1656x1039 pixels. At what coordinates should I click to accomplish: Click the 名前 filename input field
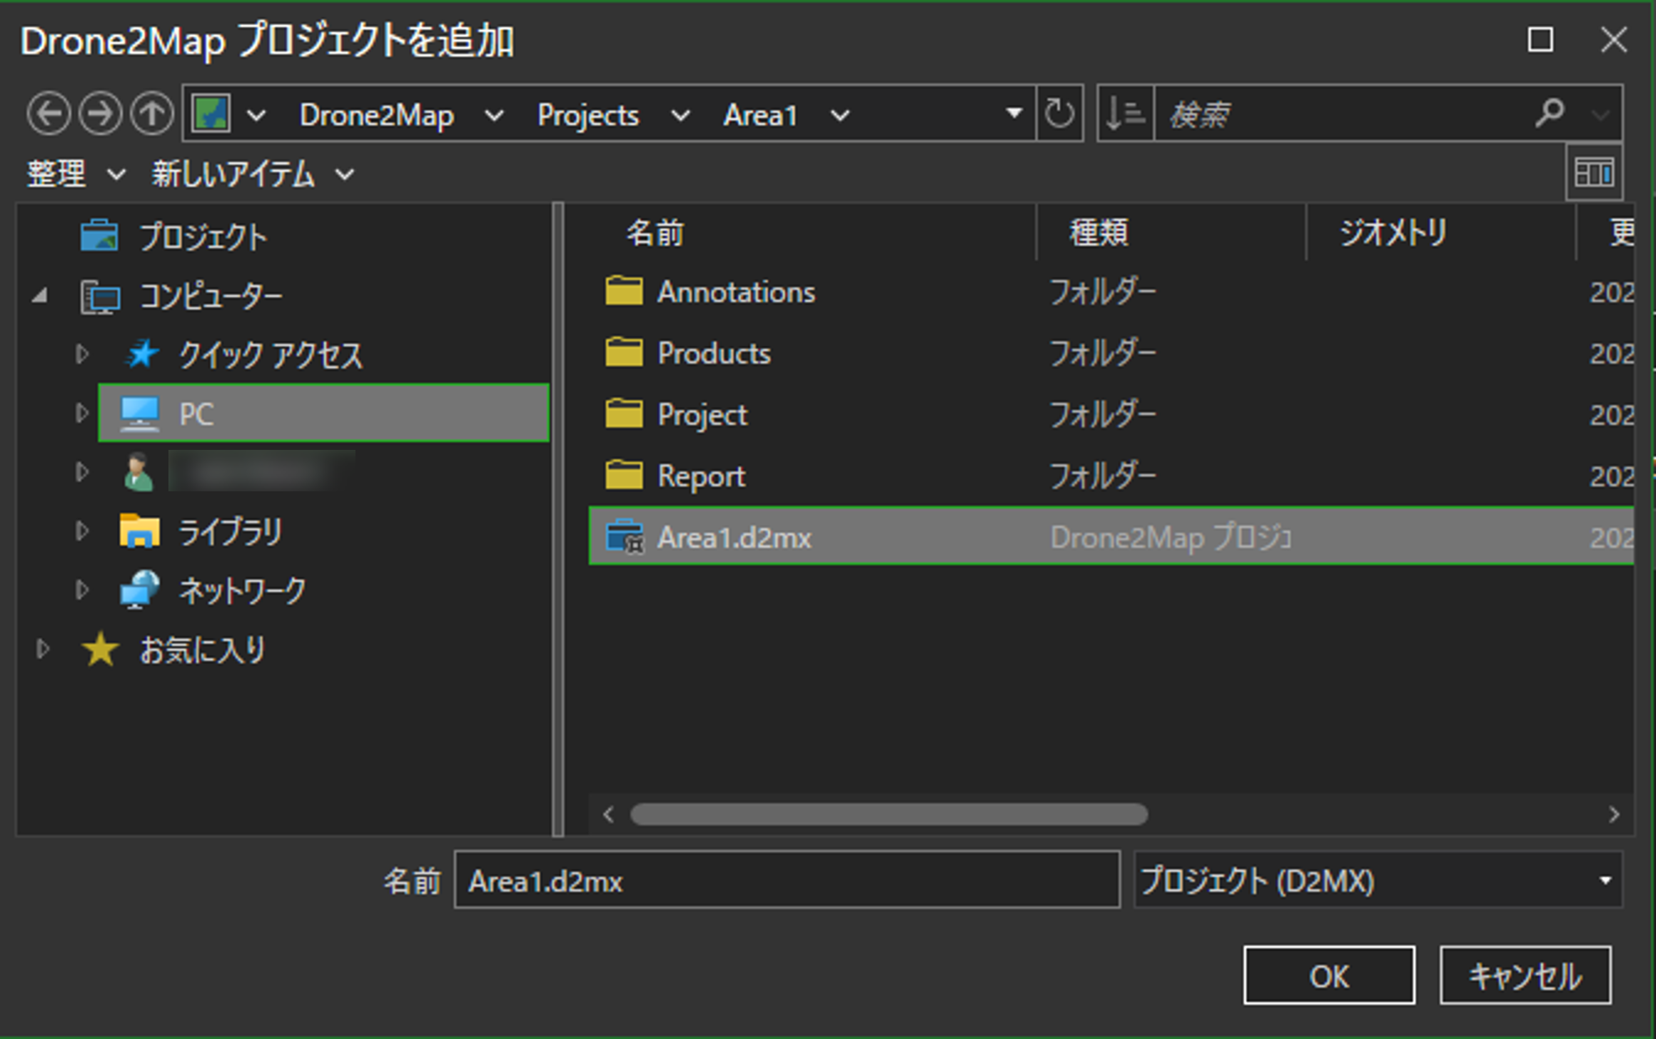coord(786,880)
